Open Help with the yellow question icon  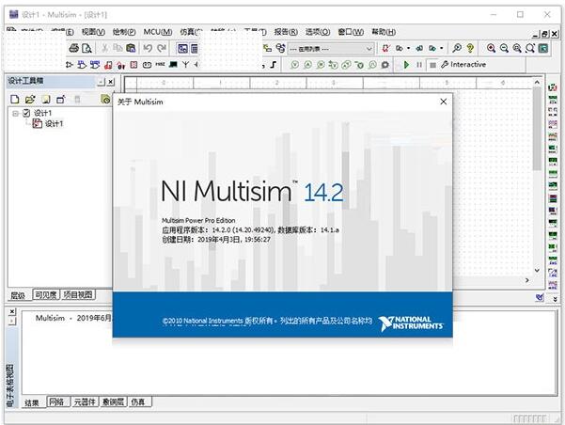click(x=470, y=48)
